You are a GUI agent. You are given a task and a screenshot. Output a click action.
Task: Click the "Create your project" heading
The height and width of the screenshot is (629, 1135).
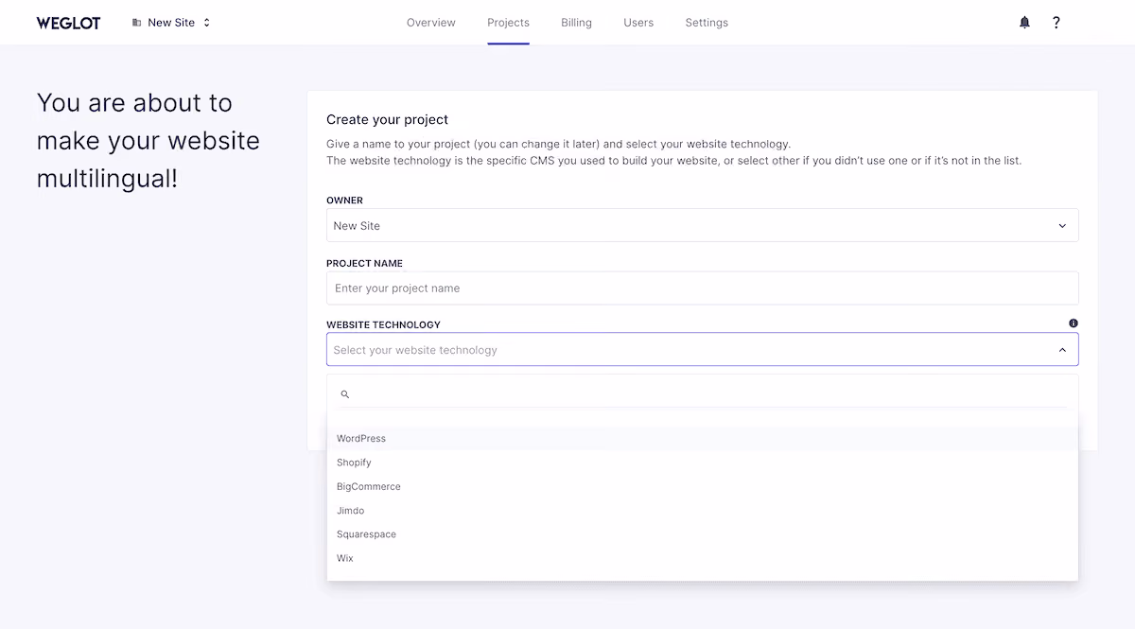tap(387, 120)
